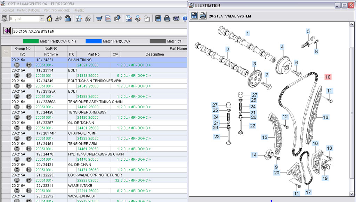This screenshot has width=356, height=202.
Task: Click the 'I' button for TENSIONER ARM ASSY row
Action: coord(16,117)
